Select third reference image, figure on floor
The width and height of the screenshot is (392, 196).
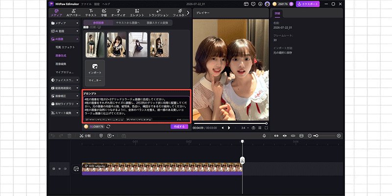click(138, 45)
